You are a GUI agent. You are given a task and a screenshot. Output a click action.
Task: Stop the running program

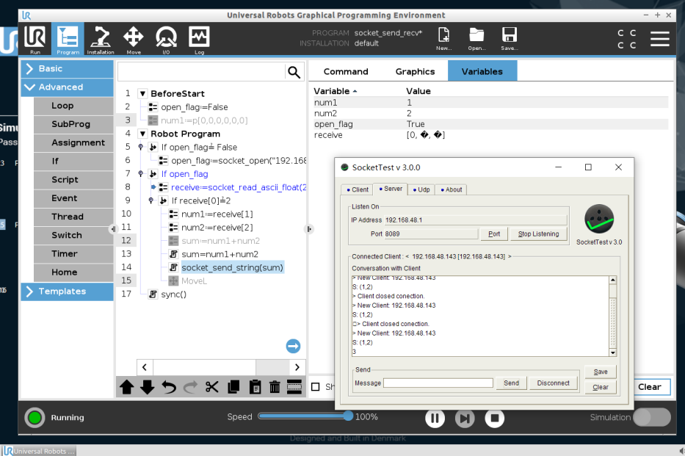click(495, 418)
